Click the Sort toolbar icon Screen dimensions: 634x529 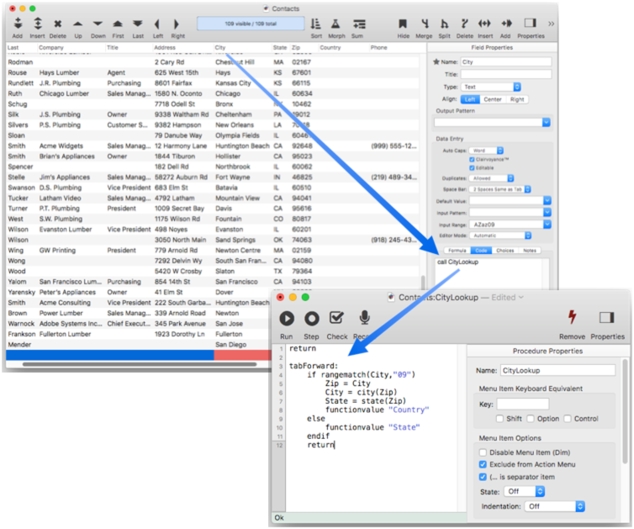(x=316, y=24)
